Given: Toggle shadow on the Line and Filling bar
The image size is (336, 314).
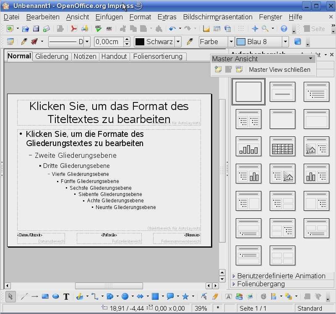Looking at the screenshot, I should [x=298, y=42].
